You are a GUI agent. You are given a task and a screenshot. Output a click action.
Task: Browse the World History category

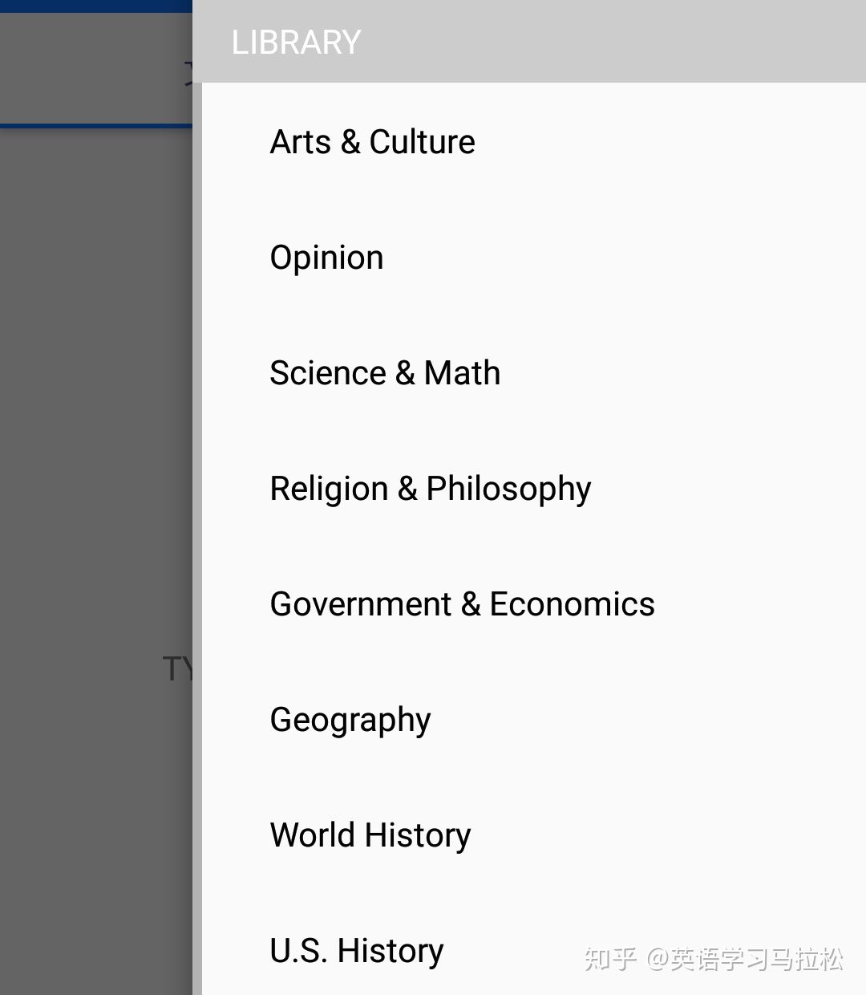click(370, 835)
